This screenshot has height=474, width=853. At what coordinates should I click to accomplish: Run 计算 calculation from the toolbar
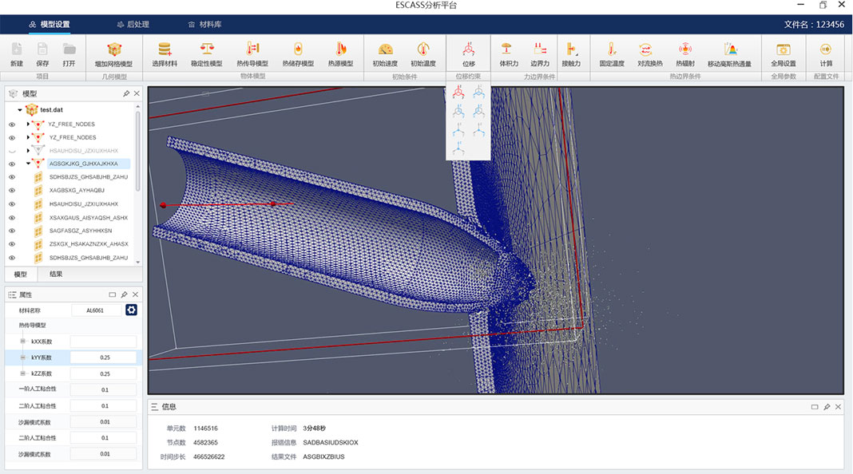tap(826, 49)
